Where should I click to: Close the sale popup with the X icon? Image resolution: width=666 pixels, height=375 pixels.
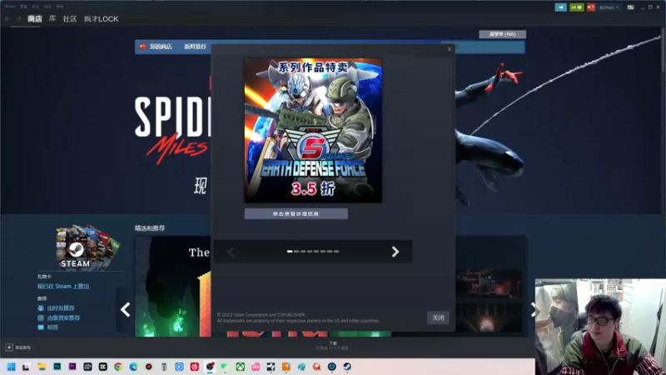(x=450, y=49)
